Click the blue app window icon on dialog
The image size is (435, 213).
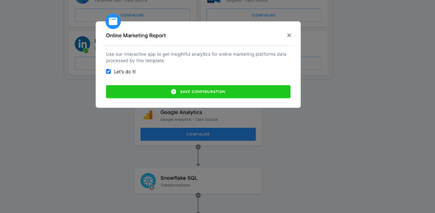pos(113,21)
